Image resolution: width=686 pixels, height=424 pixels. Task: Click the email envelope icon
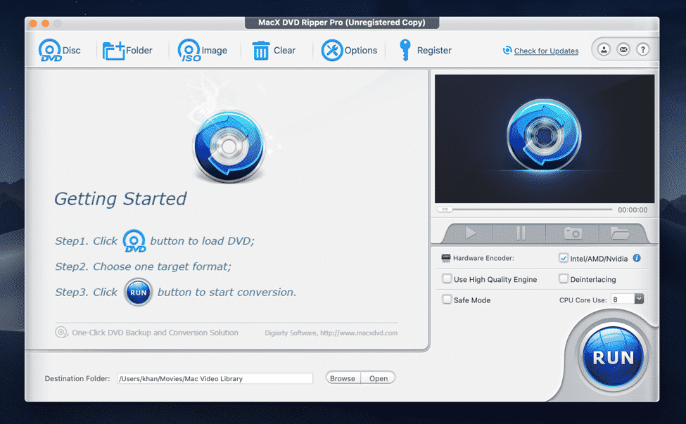(623, 50)
